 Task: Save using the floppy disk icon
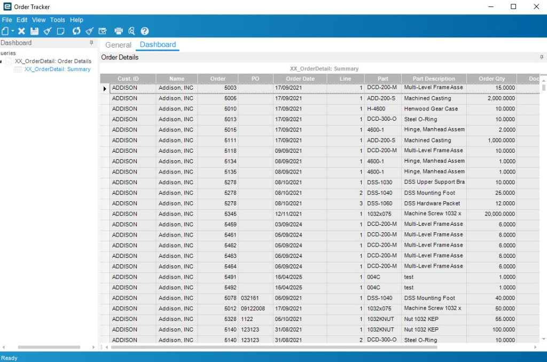[35, 31]
